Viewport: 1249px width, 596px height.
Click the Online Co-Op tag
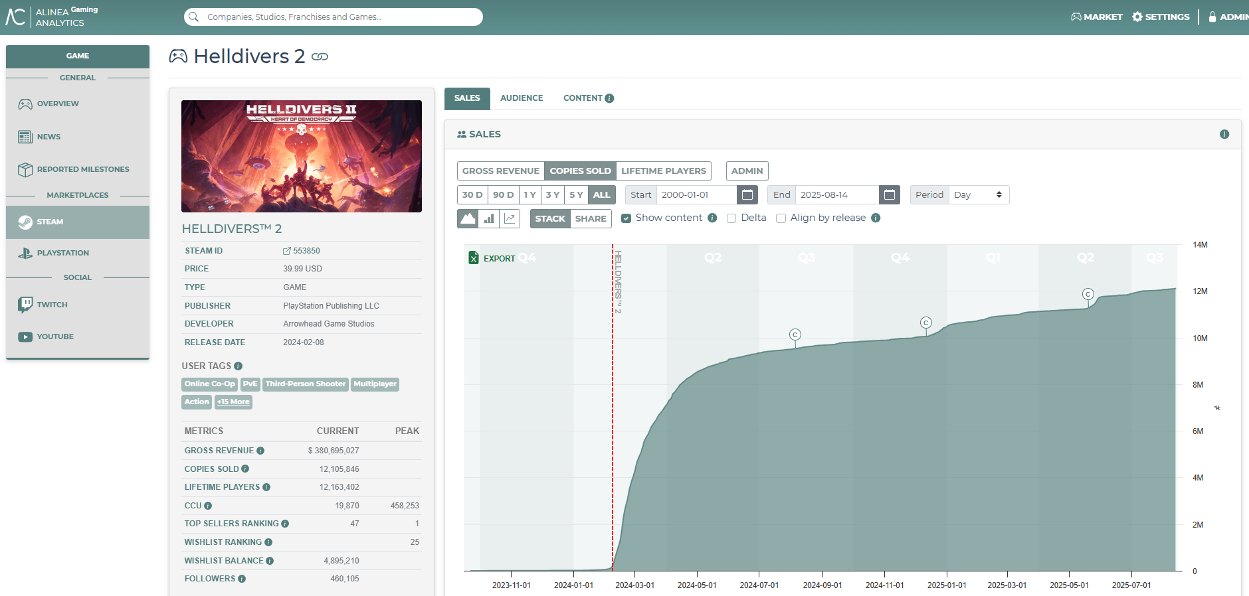209,384
